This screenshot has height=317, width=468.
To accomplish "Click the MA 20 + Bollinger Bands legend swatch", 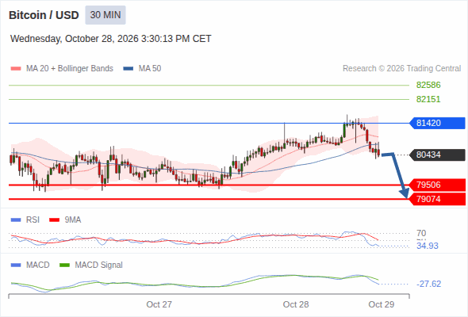I will click(16, 69).
